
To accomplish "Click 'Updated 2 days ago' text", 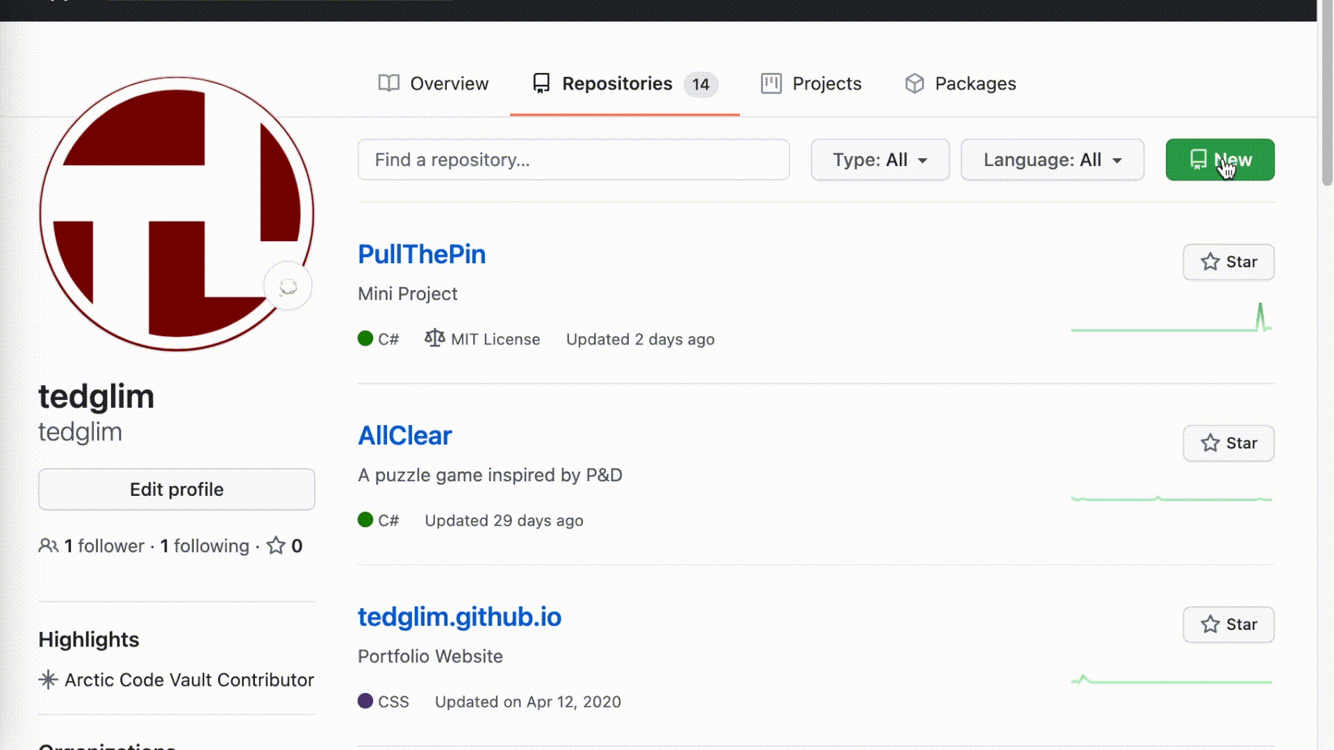I will click(641, 340).
